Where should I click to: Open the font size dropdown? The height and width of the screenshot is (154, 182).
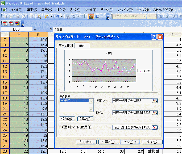(x=155, y=16)
